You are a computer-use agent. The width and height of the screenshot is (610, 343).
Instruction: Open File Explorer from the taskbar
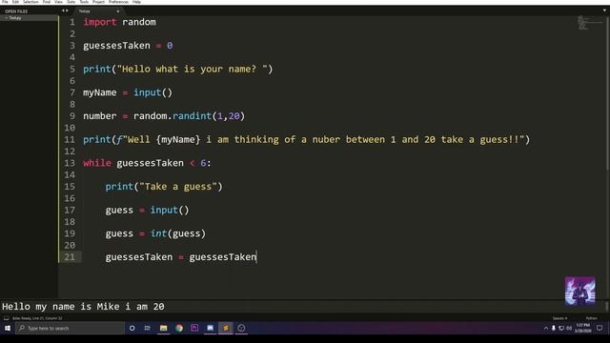163,328
